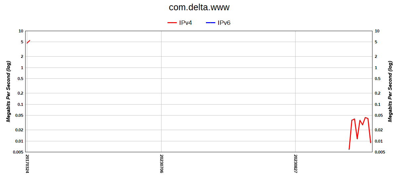Viewport: 398px width, 182px height.
Task: Click the blue IPv6 legend line swatch
Action: [x=210, y=23]
